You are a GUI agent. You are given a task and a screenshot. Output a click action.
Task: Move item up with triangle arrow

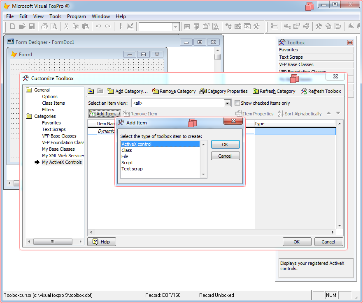[328, 113]
